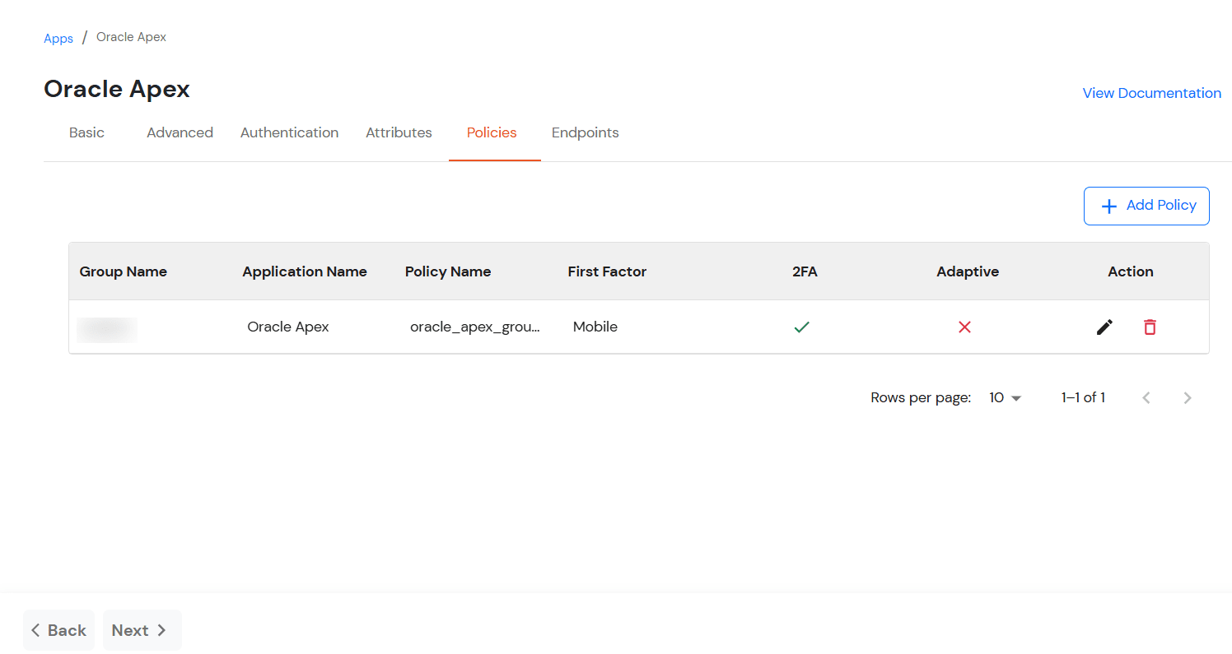The width and height of the screenshot is (1232, 654).
Task: Click the Policy Name column header
Action: coord(448,271)
